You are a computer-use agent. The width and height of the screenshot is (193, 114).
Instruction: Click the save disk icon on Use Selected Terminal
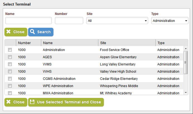[x=32, y=102]
